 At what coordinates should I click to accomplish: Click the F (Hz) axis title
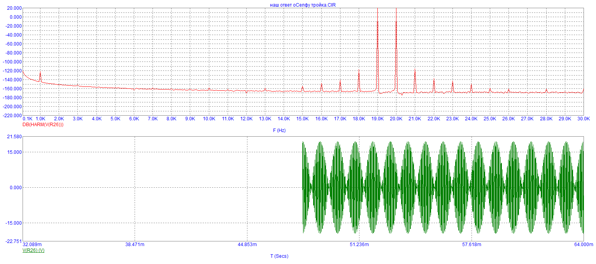tap(279, 130)
